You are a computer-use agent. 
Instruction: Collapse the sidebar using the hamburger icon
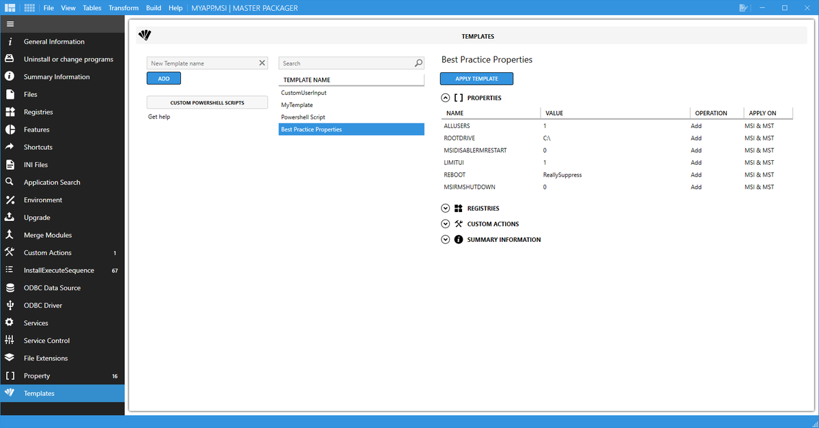click(10, 23)
